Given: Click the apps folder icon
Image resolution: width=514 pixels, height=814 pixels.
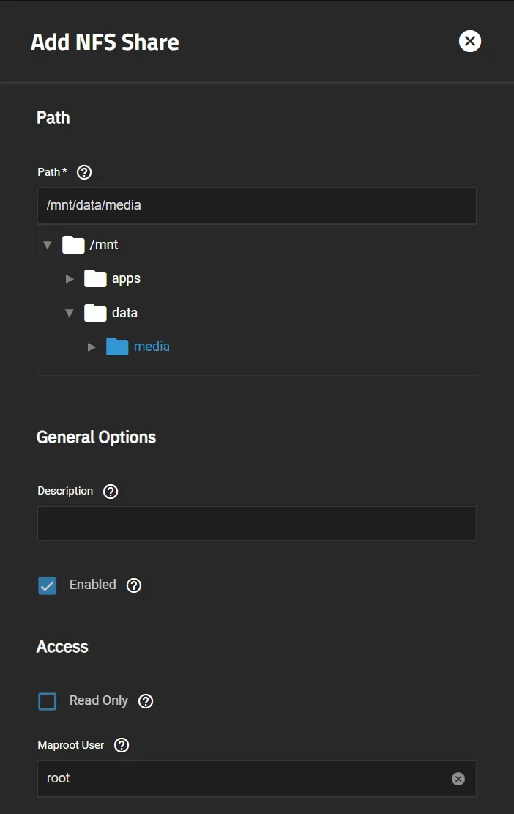Looking at the screenshot, I should 95,278.
